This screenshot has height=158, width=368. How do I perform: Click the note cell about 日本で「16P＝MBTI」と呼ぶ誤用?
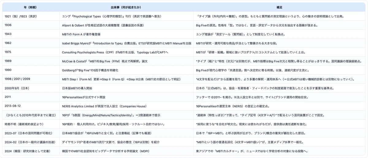click(x=279, y=133)
